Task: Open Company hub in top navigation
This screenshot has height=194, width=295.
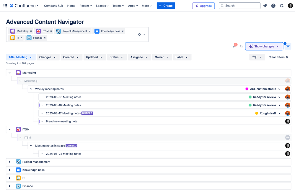Action: (53, 6)
